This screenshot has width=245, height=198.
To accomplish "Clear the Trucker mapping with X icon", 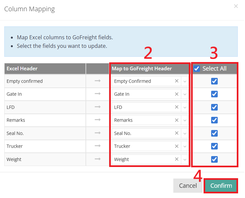I will 177,146.
